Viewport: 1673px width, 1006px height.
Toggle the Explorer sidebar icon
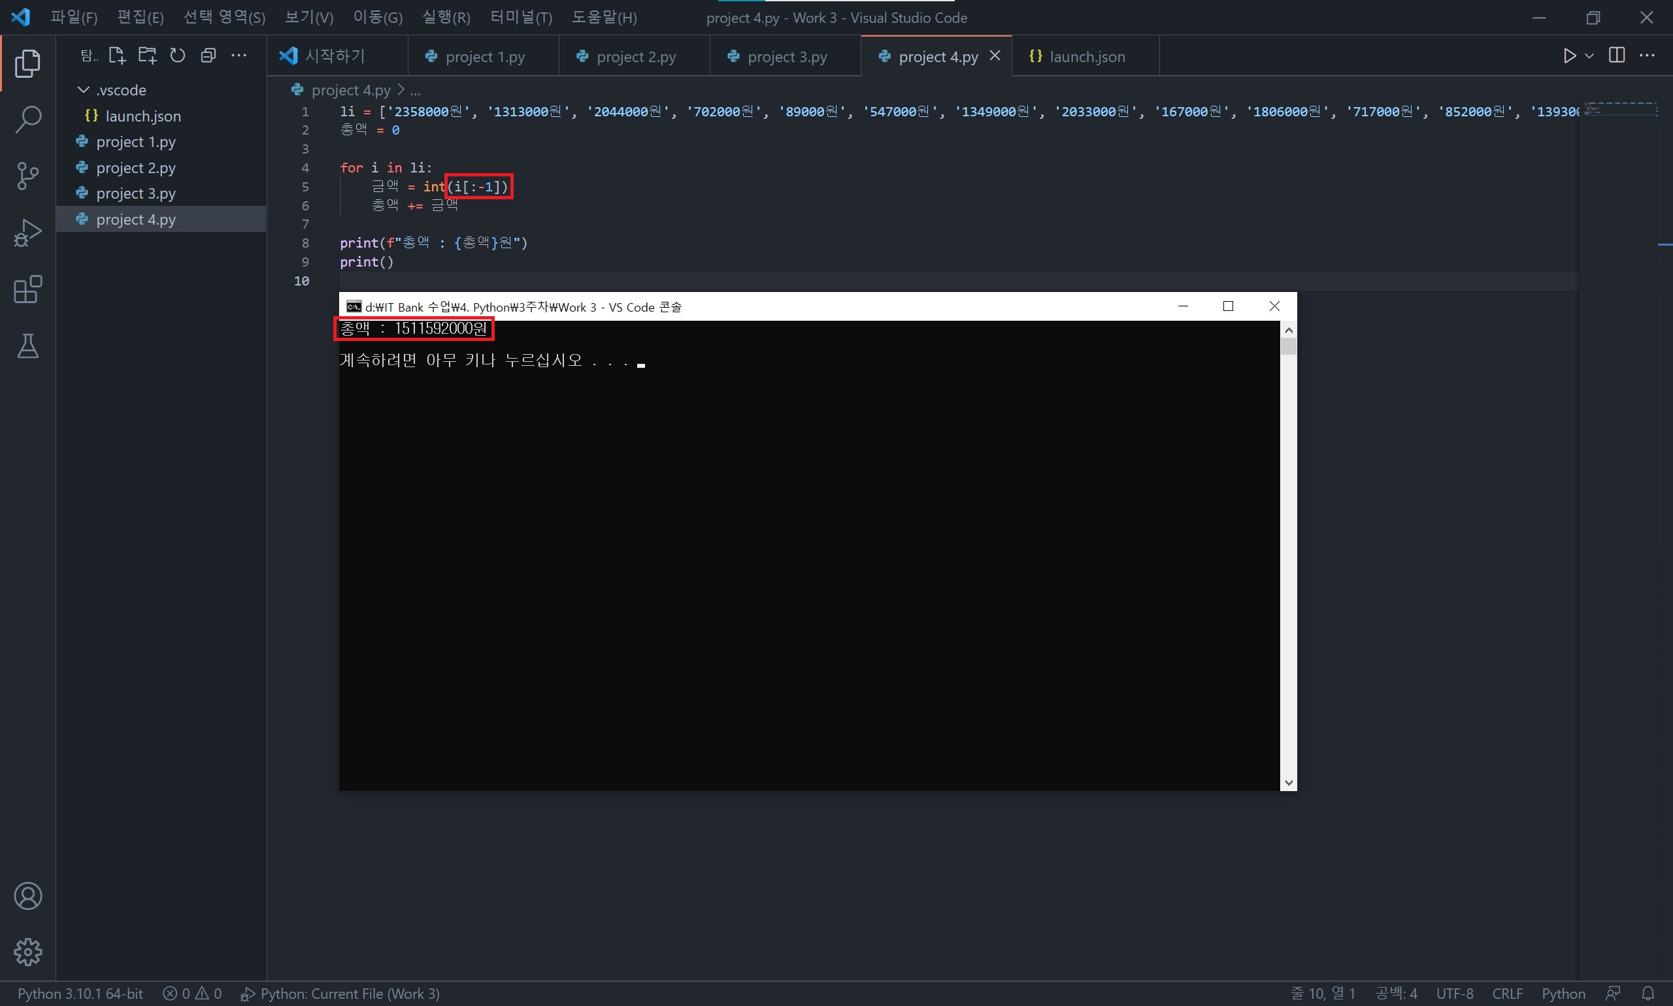click(28, 63)
